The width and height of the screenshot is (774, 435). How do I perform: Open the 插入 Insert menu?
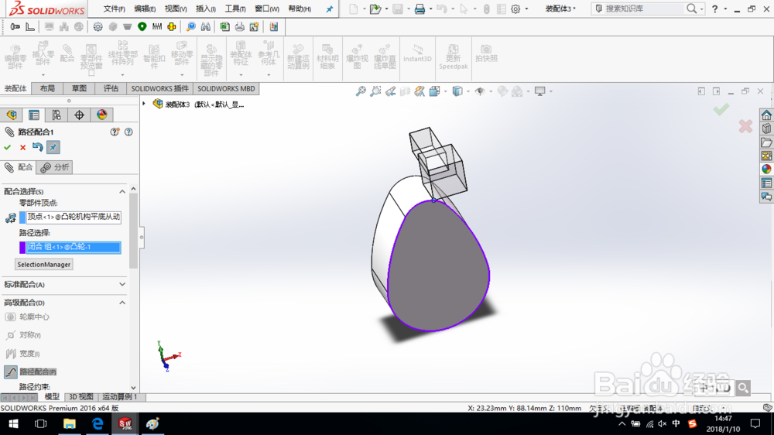point(205,9)
